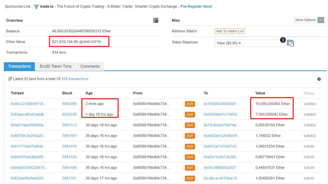Click the Add To Watch List button
328x184 pixels.
[x=230, y=31]
